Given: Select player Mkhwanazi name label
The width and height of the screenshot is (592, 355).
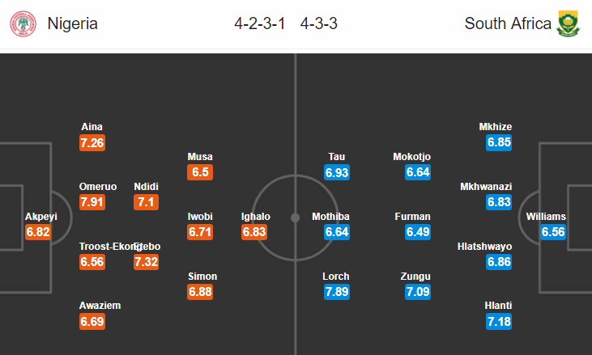Looking at the screenshot, I should point(486,187).
